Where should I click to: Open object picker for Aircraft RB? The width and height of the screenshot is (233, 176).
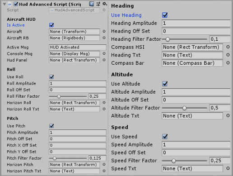[104, 38]
